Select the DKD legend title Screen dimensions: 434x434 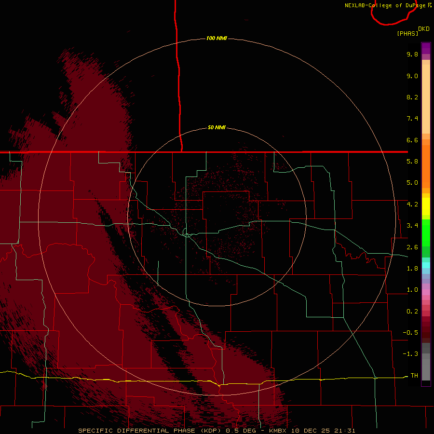tap(424, 28)
